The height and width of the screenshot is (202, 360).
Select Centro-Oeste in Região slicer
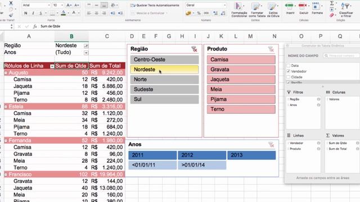164,59
